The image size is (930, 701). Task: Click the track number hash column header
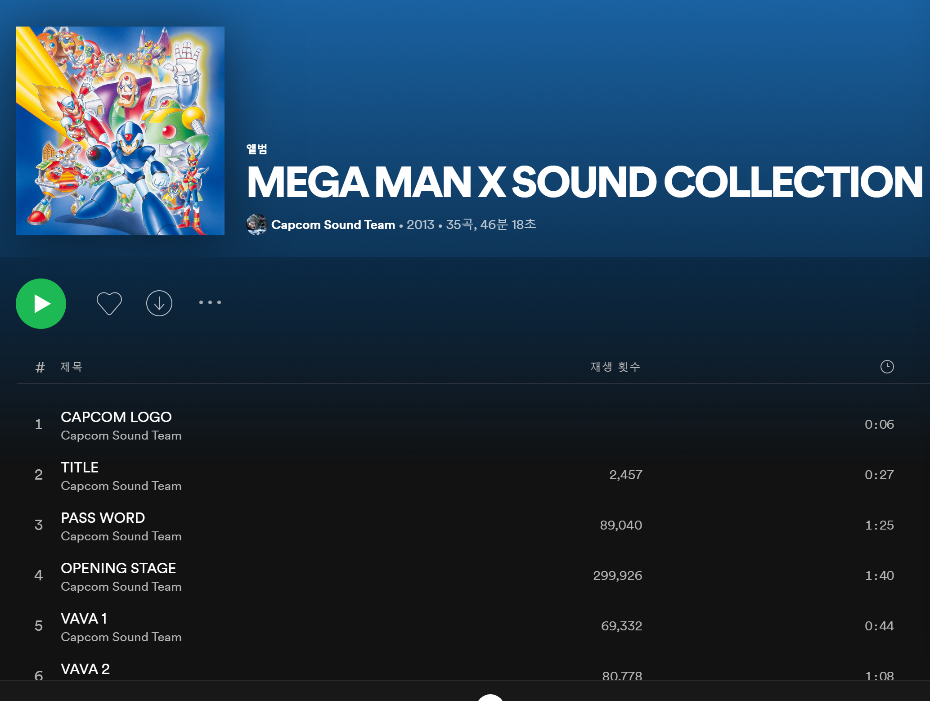click(40, 367)
